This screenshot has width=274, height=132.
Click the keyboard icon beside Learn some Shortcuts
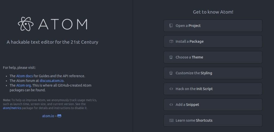pos(171,120)
